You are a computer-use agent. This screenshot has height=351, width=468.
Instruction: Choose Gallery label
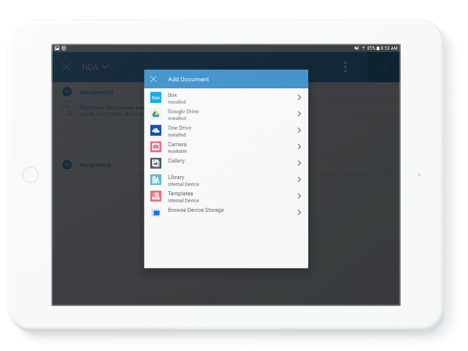coord(176,160)
